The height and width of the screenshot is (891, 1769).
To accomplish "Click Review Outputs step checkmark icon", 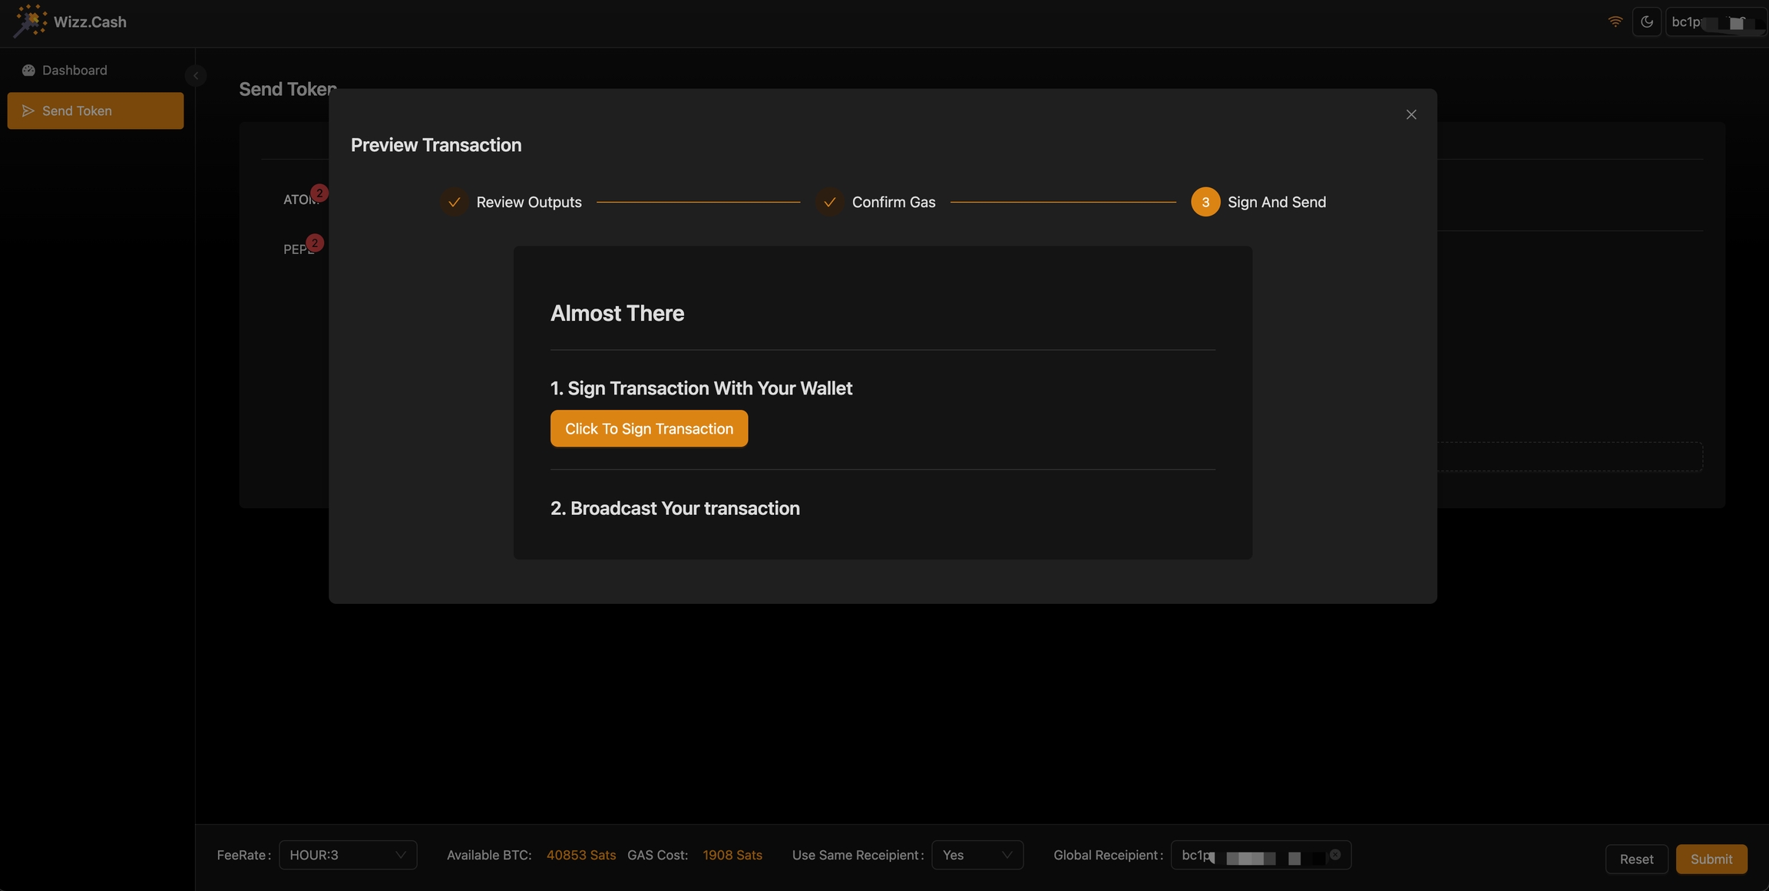I will click(455, 202).
